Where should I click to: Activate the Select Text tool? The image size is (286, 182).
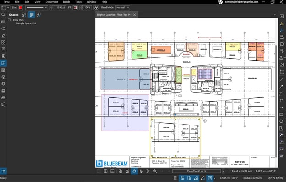[x=148, y=171]
